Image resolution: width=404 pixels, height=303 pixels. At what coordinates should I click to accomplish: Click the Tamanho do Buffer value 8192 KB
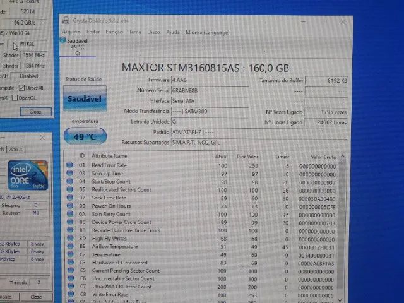pyautogui.click(x=326, y=81)
